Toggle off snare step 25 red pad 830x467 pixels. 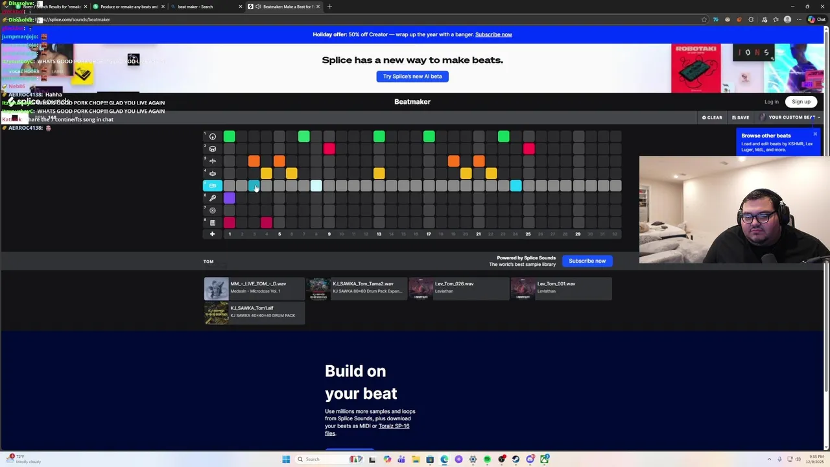[x=528, y=149]
